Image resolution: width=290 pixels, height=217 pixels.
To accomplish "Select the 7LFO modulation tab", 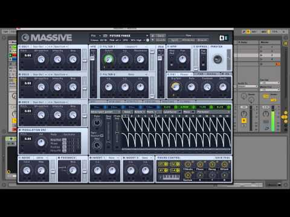I will [202, 107].
